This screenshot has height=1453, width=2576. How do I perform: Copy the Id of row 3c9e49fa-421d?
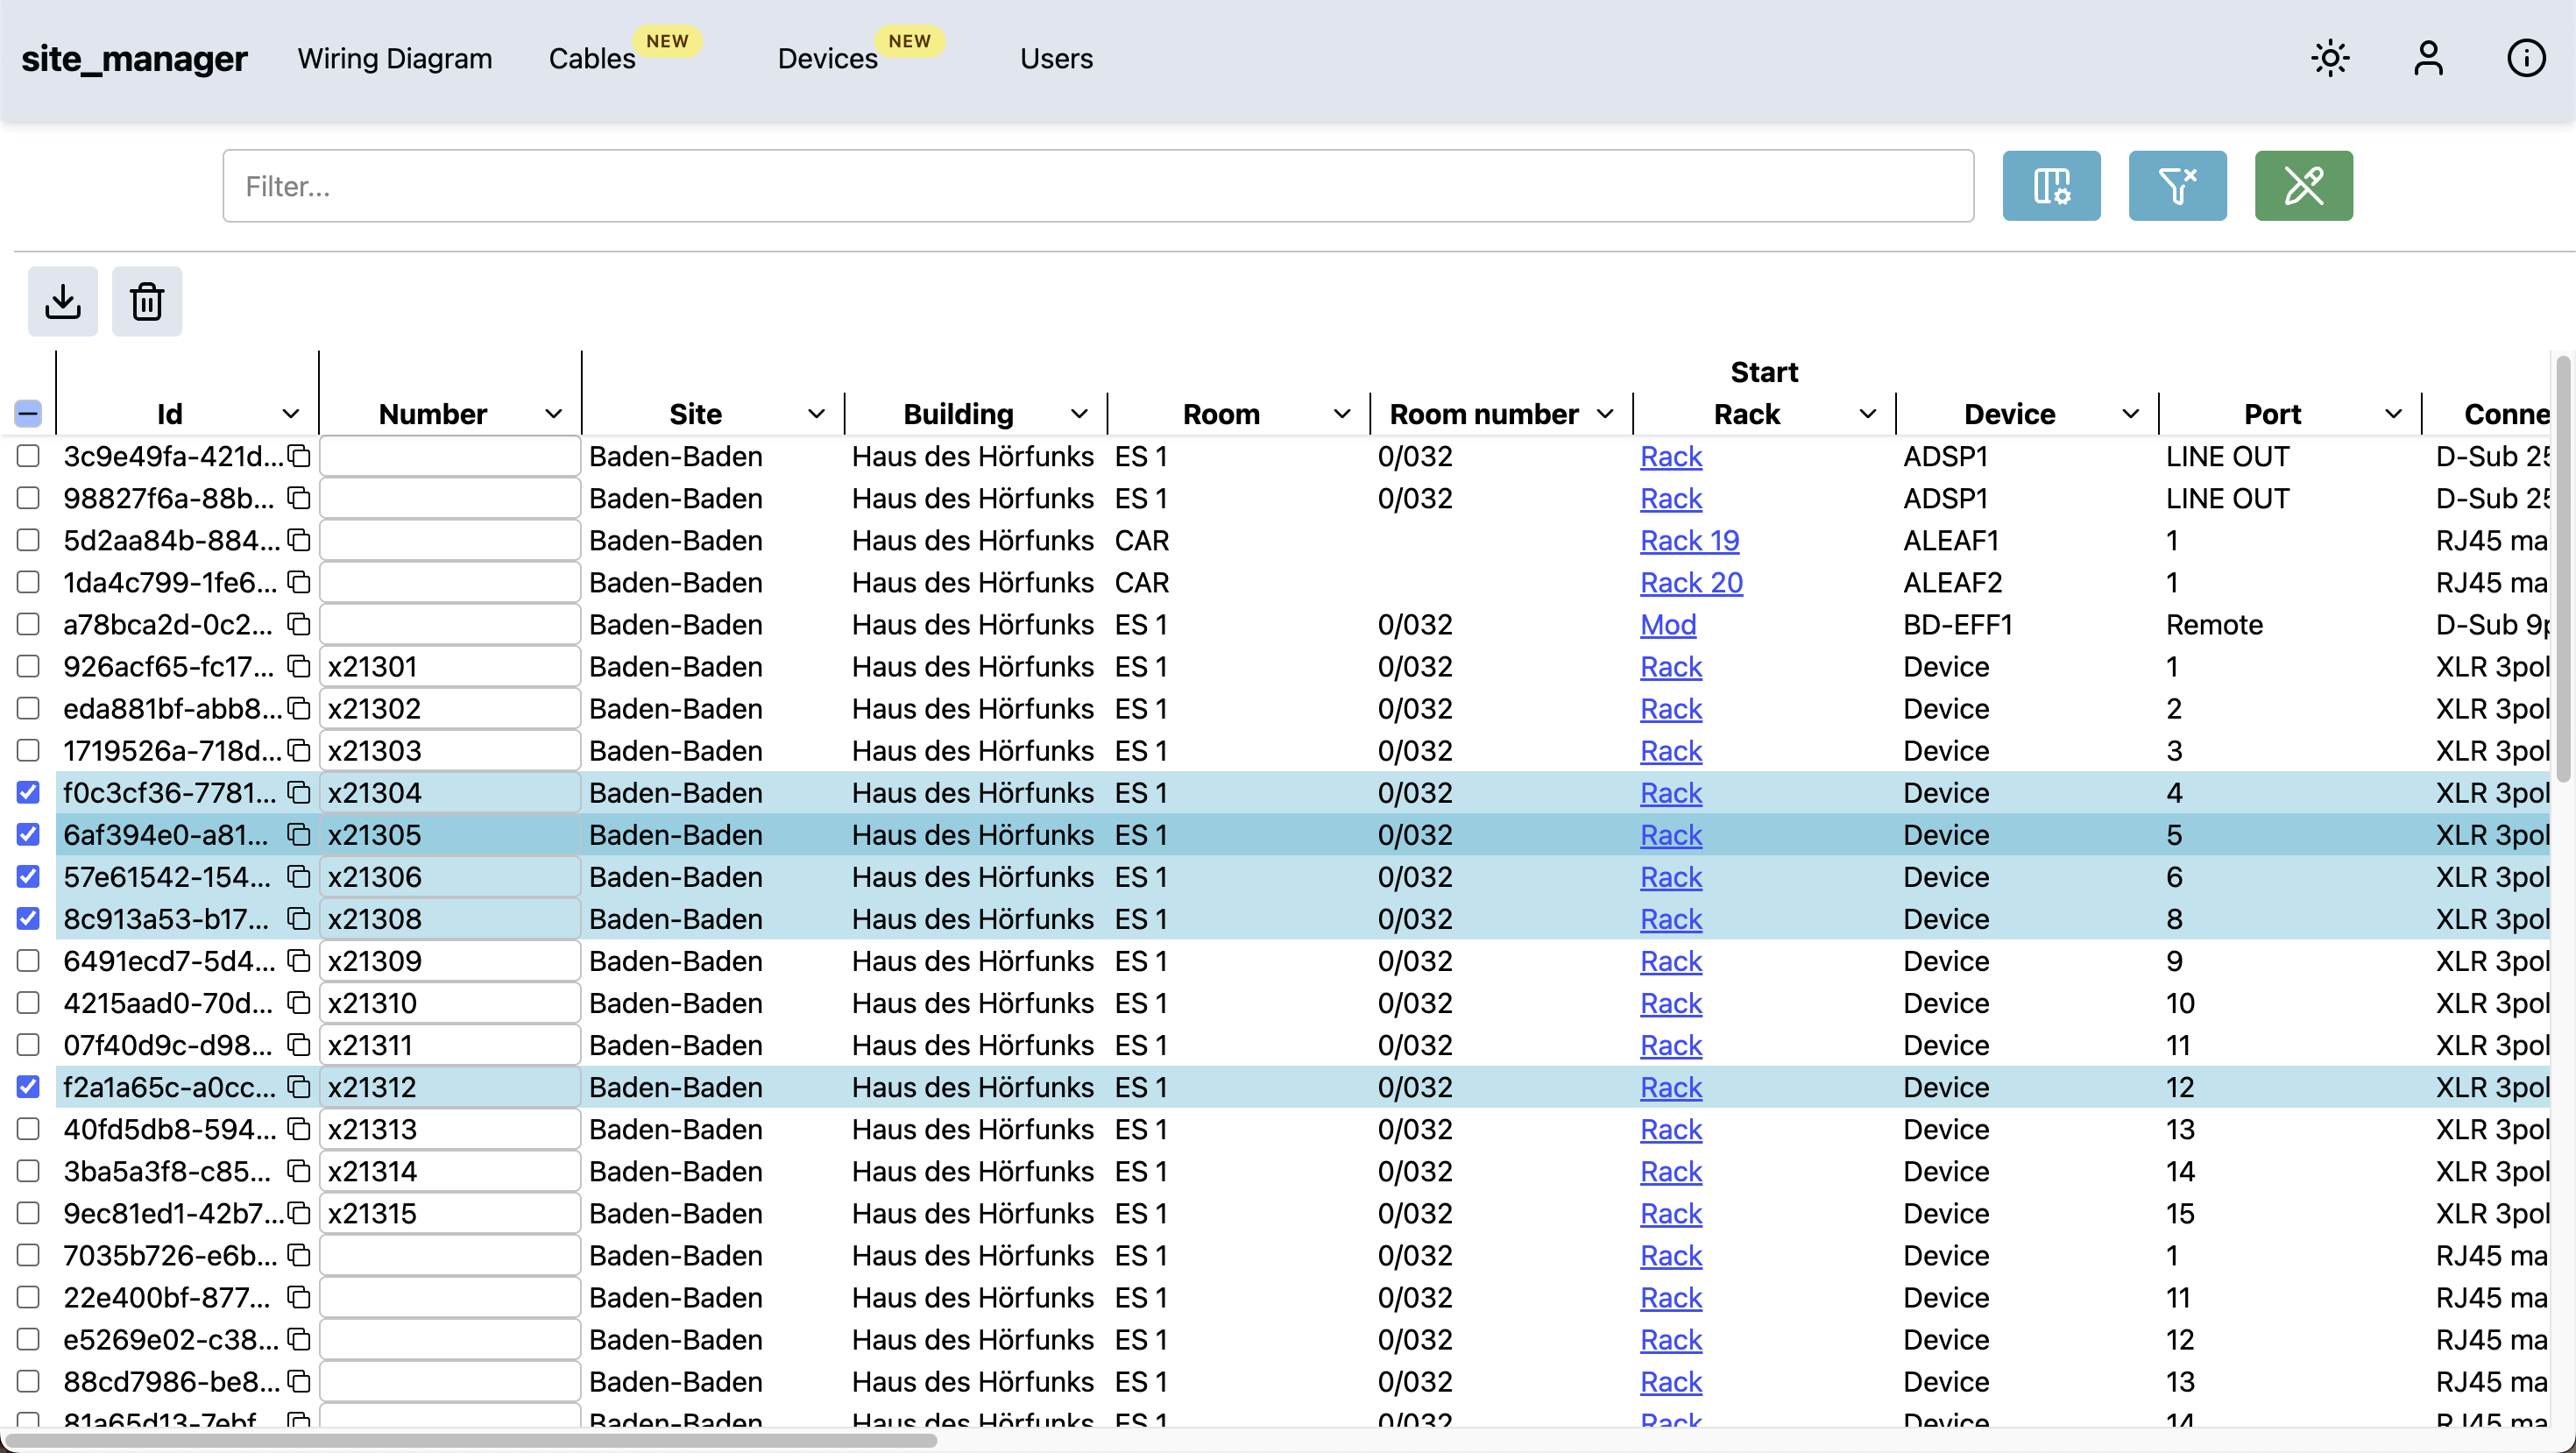(299, 456)
